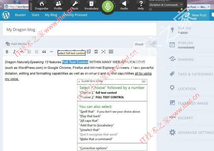Screen dimensions: 214x151
Task: Toggle the toolbar kitchen sink
Action: 111,52
